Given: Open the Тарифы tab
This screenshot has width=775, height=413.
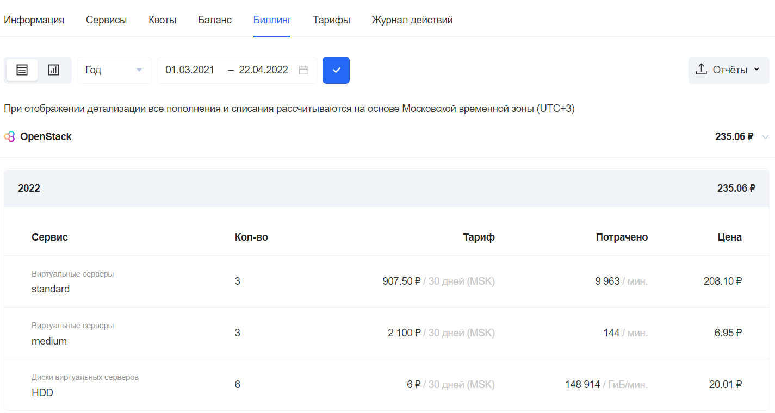Looking at the screenshot, I should 331,20.
